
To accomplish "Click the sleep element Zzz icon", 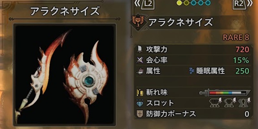I will [192, 71].
